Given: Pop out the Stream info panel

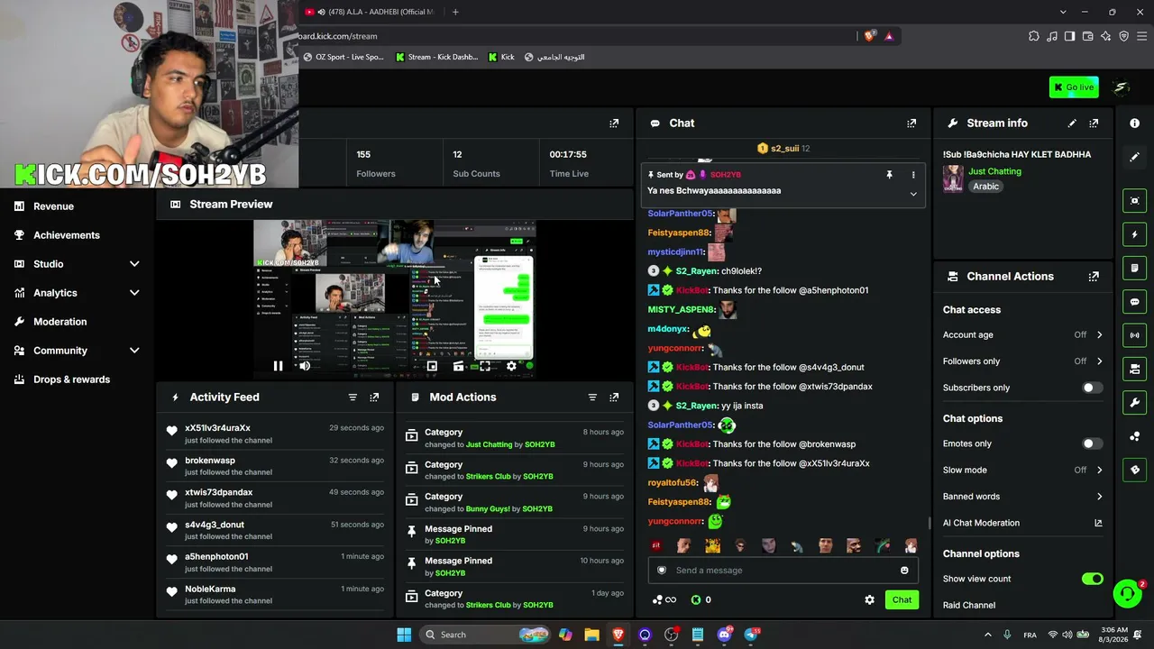Looking at the screenshot, I should tap(1094, 123).
